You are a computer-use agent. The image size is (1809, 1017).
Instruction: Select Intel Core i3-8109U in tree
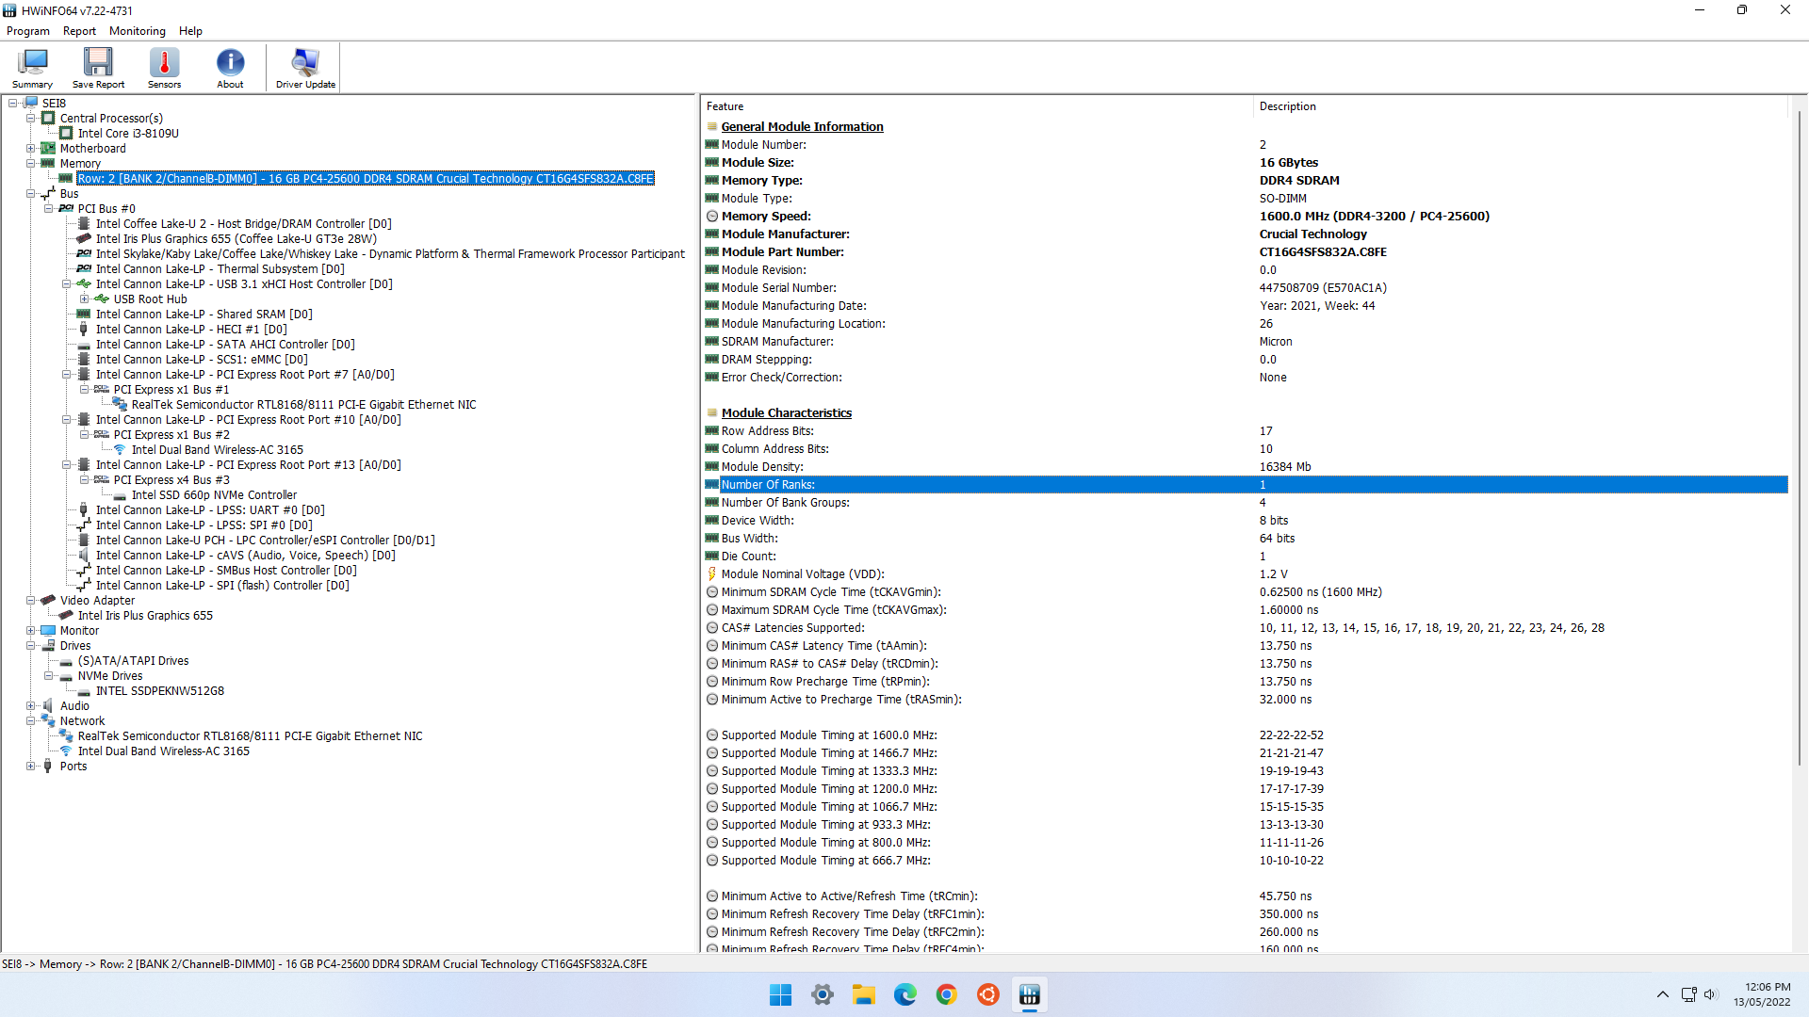[128, 134]
